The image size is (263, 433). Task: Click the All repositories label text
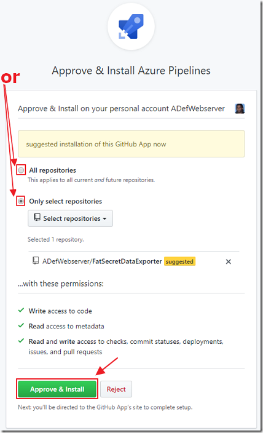point(52,170)
